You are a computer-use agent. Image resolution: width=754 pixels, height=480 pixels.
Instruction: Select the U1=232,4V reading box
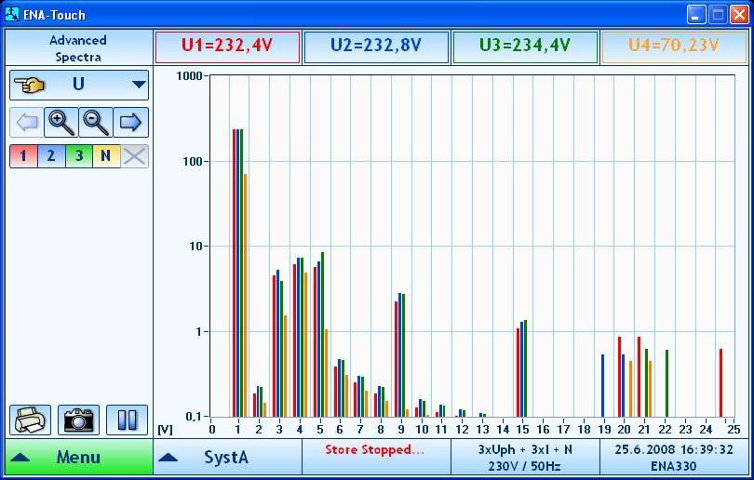(x=227, y=47)
